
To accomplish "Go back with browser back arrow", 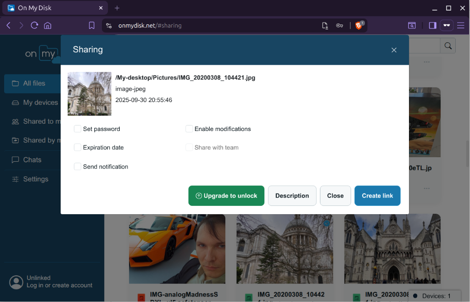I will coord(9,26).
